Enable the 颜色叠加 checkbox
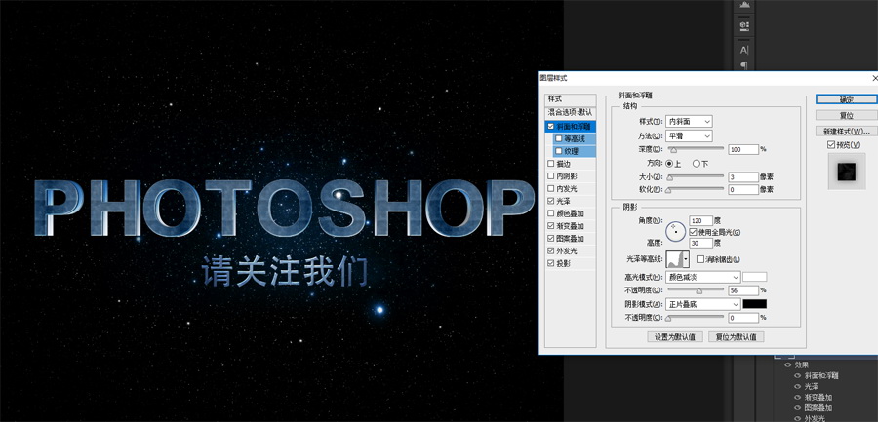 [x=550, y=213]
